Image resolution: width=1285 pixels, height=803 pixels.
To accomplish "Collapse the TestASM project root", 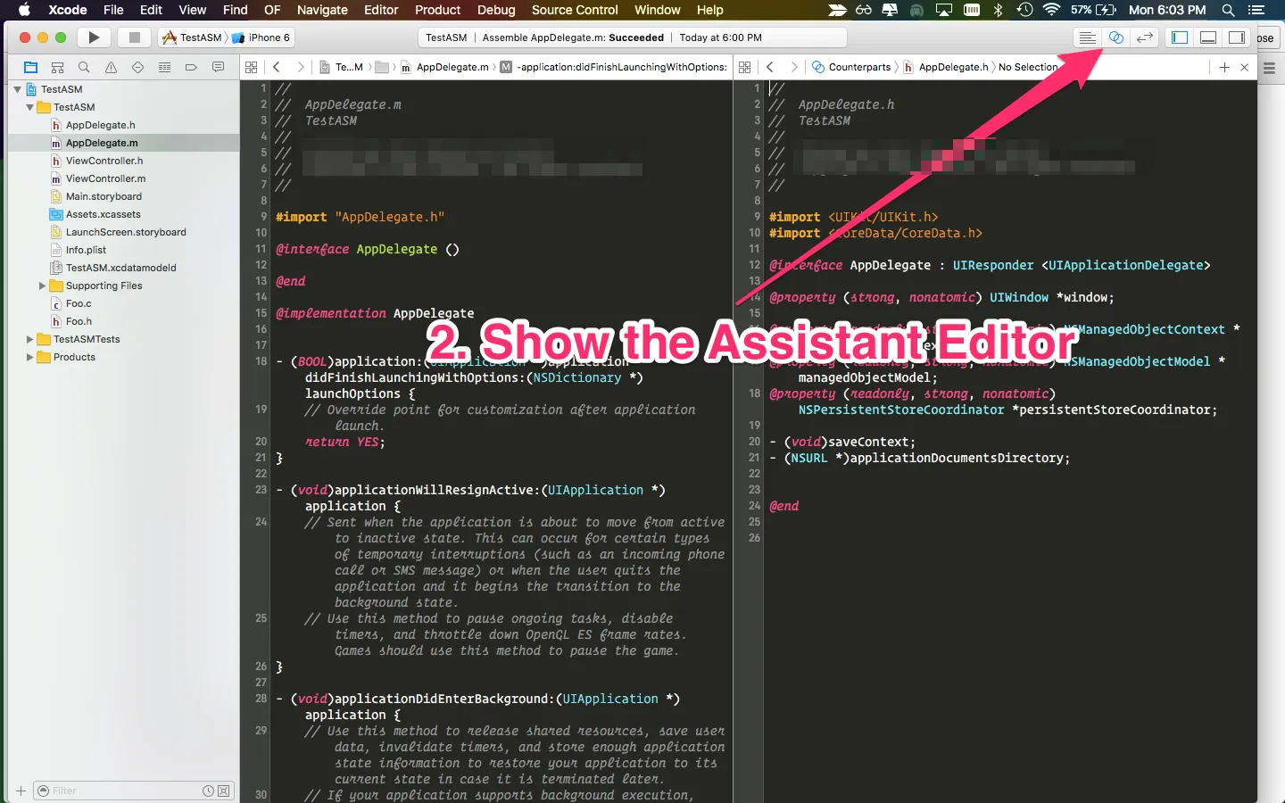I will 17,89.
